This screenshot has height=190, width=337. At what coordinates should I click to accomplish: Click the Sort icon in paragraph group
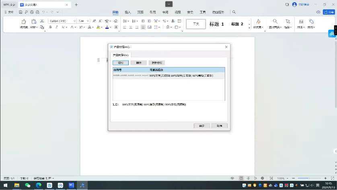click(173, 21)
